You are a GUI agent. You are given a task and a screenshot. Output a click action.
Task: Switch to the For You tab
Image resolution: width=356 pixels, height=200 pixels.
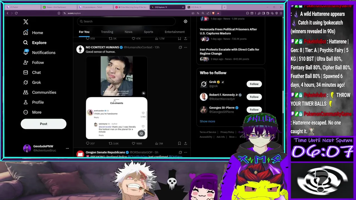[x=84, y=32]
